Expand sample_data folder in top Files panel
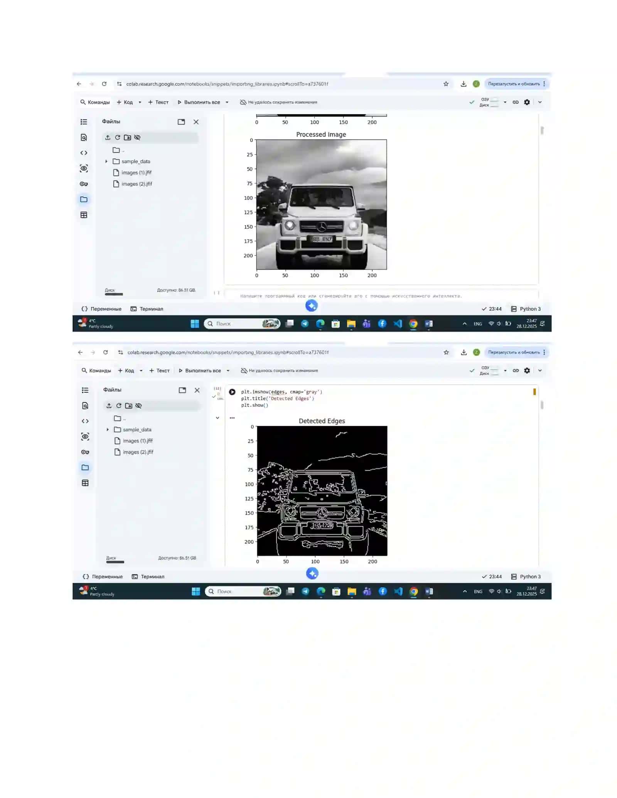This screenshot has width=617, height=798. (x=106, y=162)
